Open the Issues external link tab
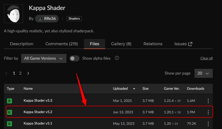Image resolution: width=222 pixels, height=129 pixels. tap(183, 44)
